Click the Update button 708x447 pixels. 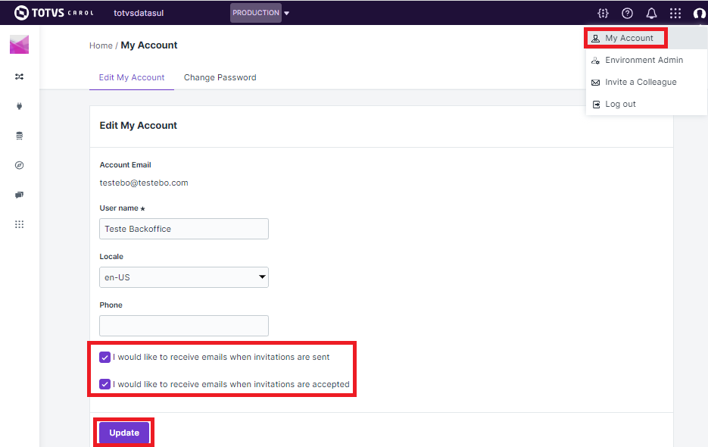tap(124, 433)
